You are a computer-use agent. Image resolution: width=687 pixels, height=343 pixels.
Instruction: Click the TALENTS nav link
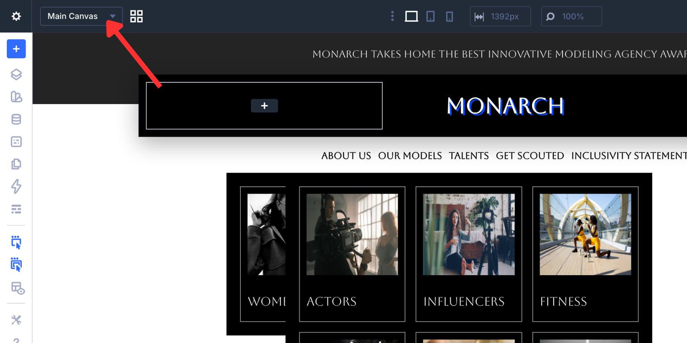(x=469, y=155)
